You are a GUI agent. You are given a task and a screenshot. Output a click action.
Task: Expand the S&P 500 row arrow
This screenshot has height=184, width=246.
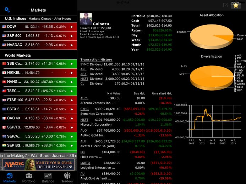(x=72, y=36)
